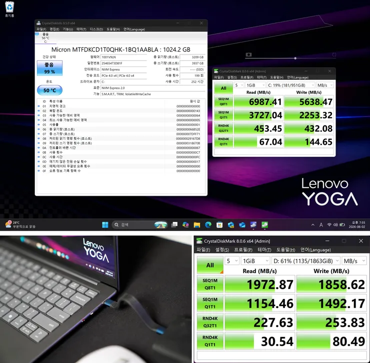Viewport: 370px width, 363px height.
Task: Select the read result 1972.87
Action: click(259, 284)
